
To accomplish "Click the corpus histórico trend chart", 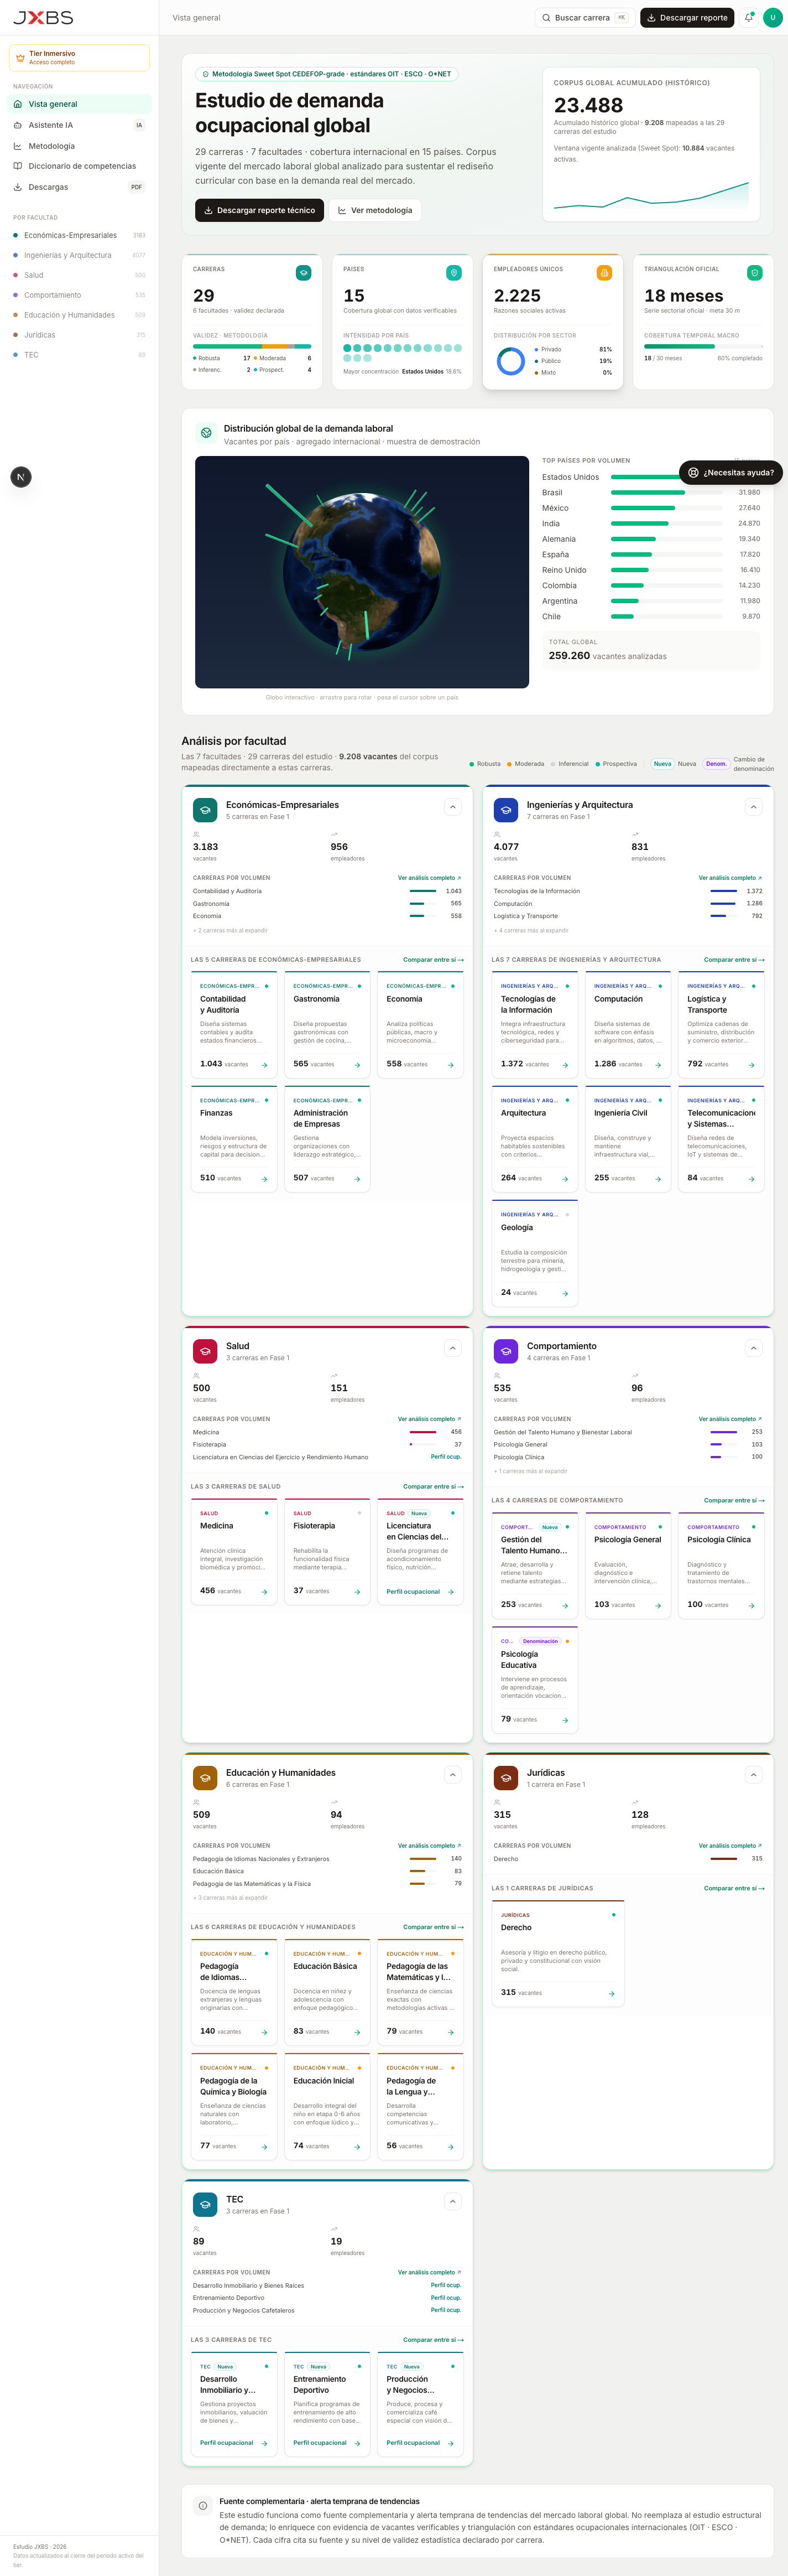I will [x=651, y=197].
